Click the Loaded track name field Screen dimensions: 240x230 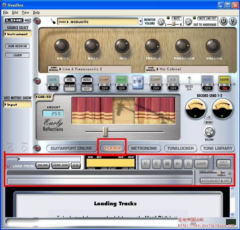pos(49,159)
